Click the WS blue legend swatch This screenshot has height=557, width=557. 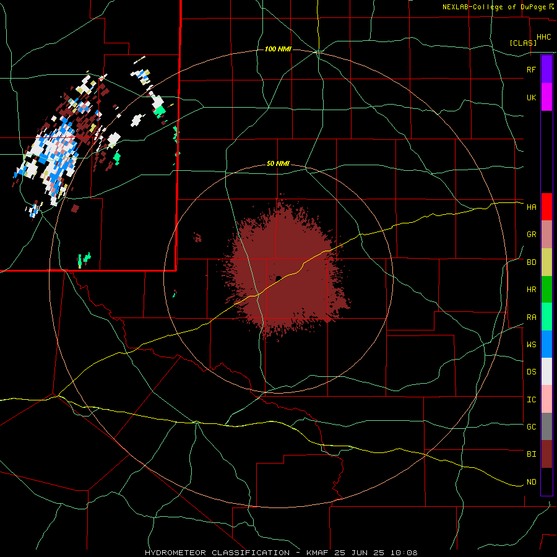(x=546, y=344)
